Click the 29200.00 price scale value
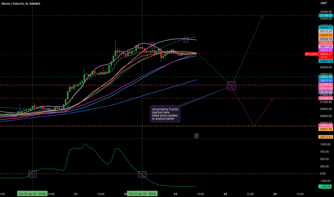 pyautogui.click(x=326, y=67)
